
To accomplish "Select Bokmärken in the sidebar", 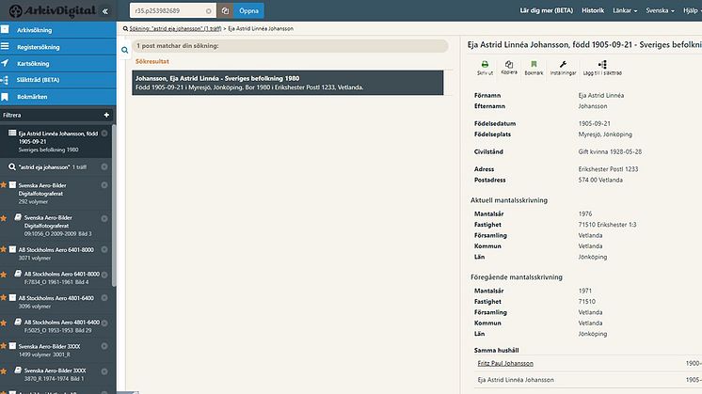I will (x=58, y=96).
